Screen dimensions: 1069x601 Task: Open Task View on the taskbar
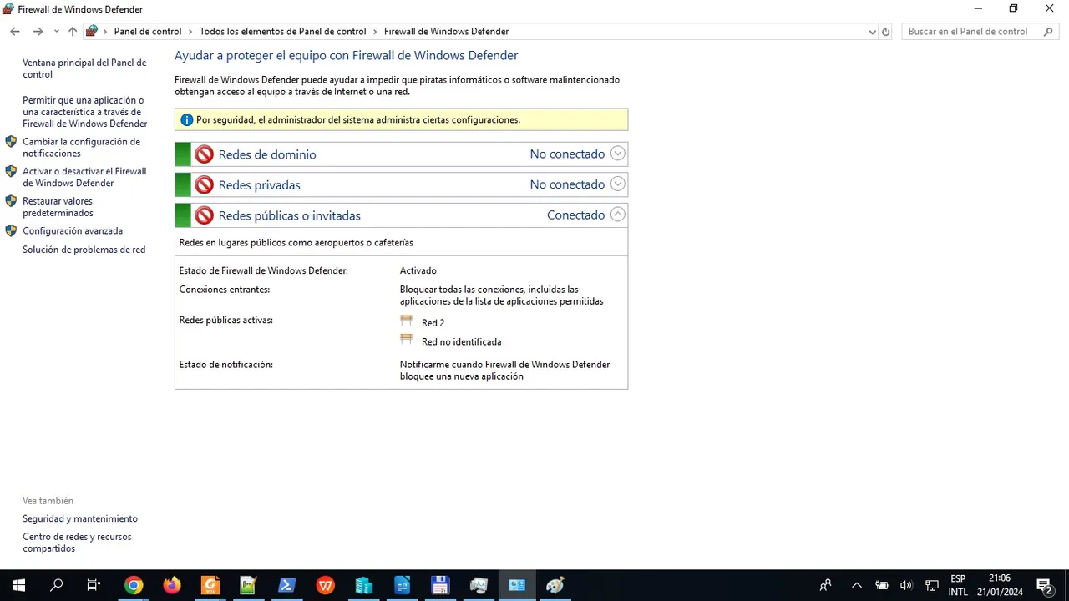[94, 585]
